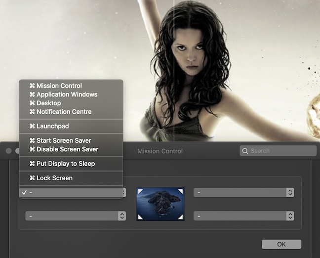Choose Disable Screen Saver entry
Viewport: 320px width, 258px height.
click(x=71, y=149)
